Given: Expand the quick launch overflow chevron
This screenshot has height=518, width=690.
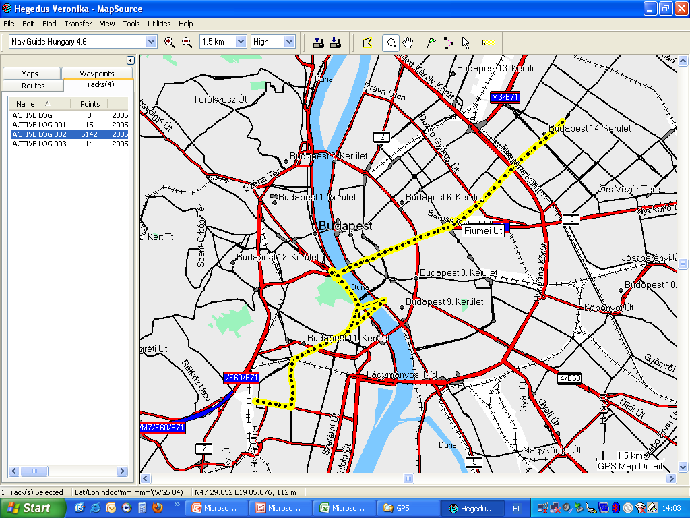Looking at the screenshot, I should 177,505.
